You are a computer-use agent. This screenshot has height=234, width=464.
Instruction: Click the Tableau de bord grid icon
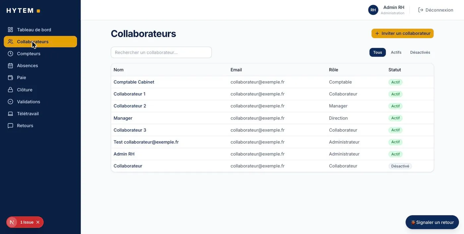(x=11, y=30)
